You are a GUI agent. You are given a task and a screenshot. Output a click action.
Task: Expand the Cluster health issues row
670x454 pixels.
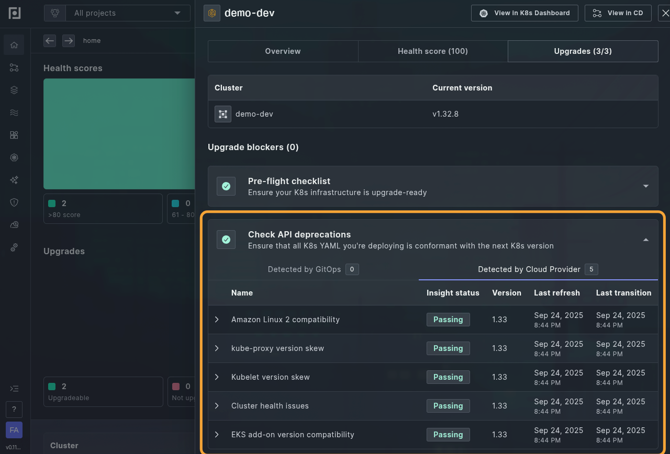[217, 406]
